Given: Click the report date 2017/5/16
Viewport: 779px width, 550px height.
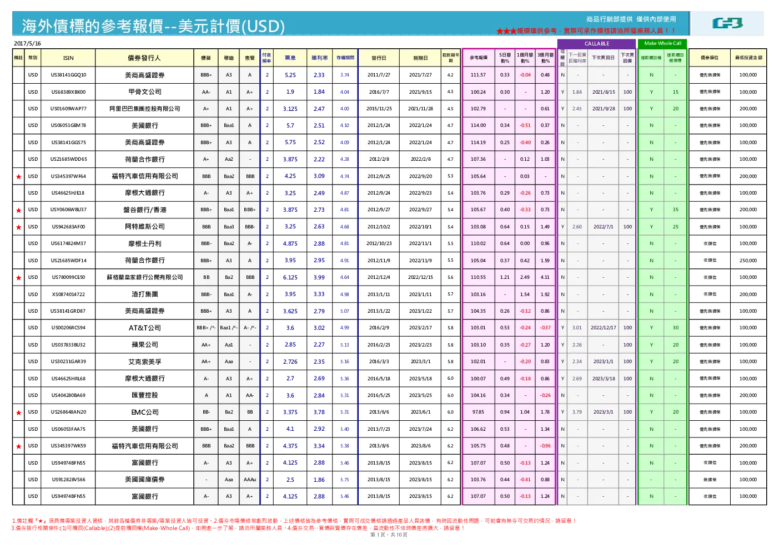Looking at the screenshot, I should pos(27,43).
